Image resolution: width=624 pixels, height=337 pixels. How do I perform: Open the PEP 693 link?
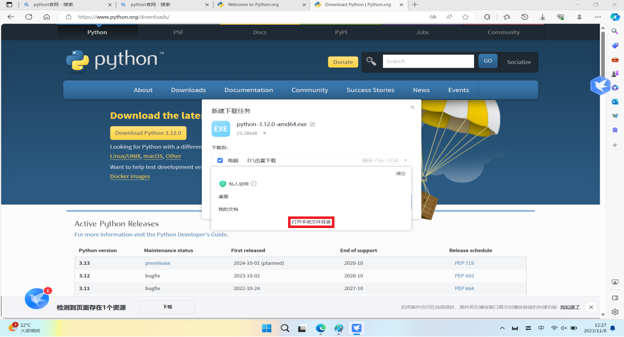[x=464, y=276]
